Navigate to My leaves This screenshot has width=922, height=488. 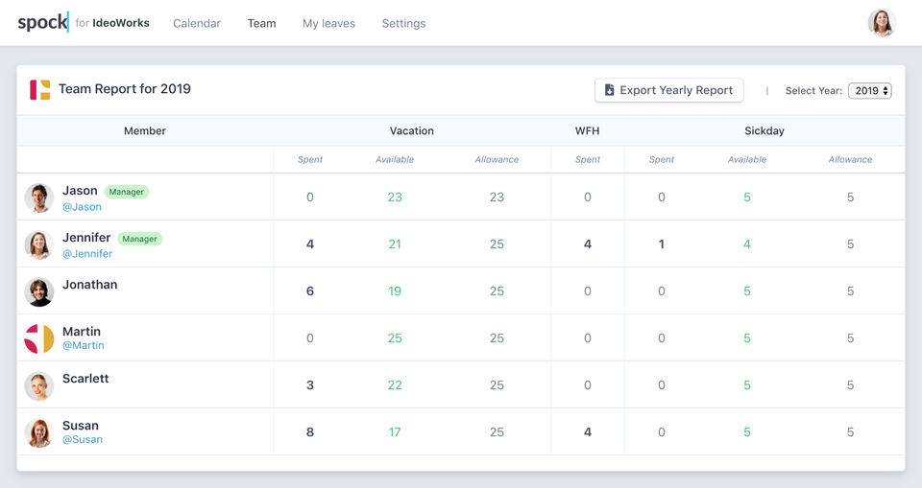tap(328, 23)
